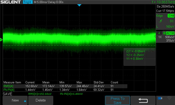This screenshot has height=105, width=175.
Task: Click RMS max value 244.48uV
Action: click(x=83, y=86)
